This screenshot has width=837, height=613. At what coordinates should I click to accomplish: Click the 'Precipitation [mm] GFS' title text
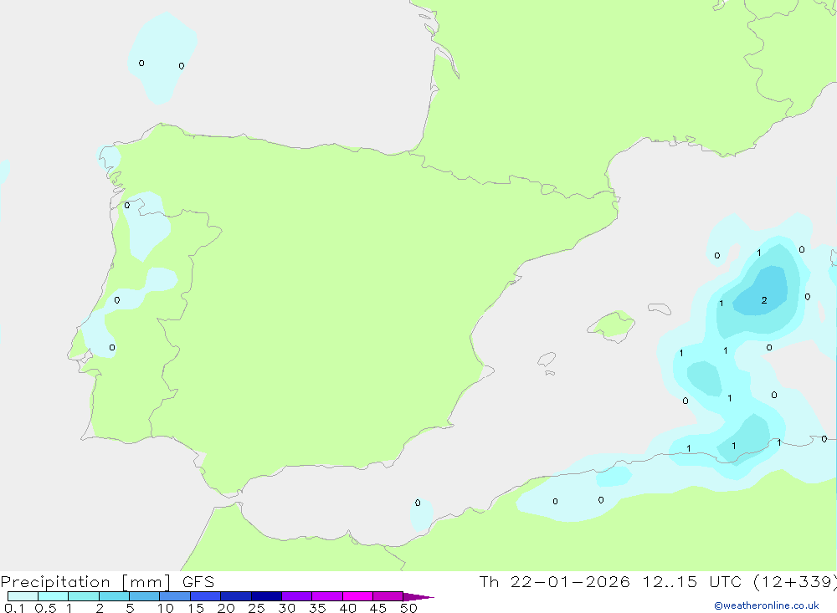[x=107, y=582]
